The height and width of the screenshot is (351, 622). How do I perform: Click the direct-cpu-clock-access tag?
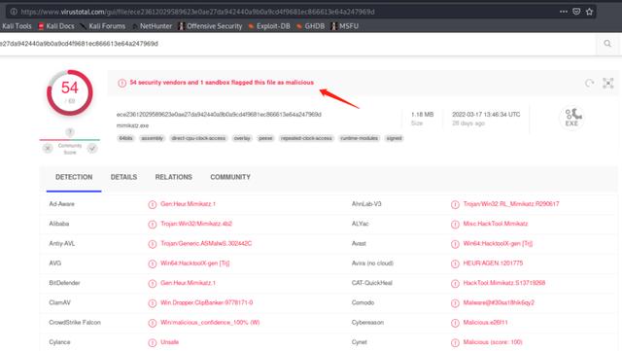point(198,138)
